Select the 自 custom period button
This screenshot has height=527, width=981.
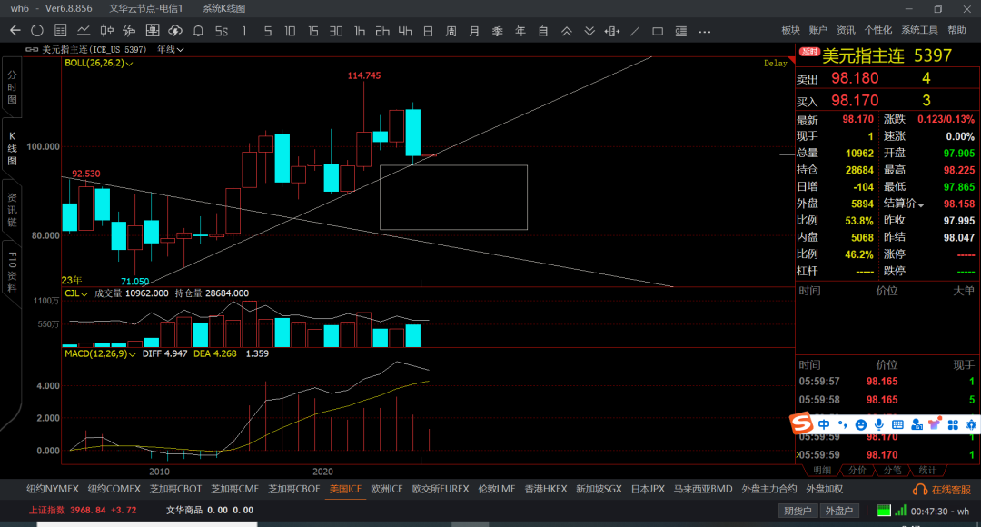coord(543,31)
